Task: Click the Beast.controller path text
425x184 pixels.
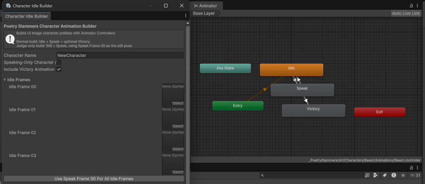Action: [364, 160]
